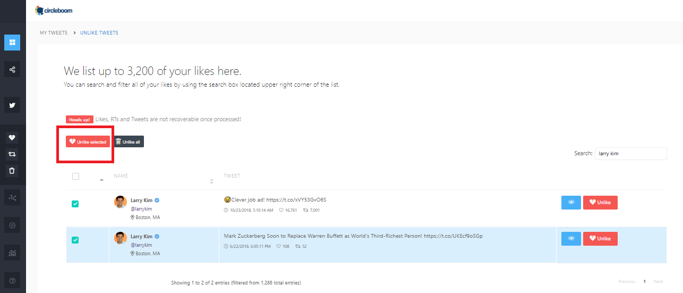The image size is (683, 293).
Task: Click the 10/23/2018, 5:10:14 AM timestamp
Action: click(x=251, y=210)
